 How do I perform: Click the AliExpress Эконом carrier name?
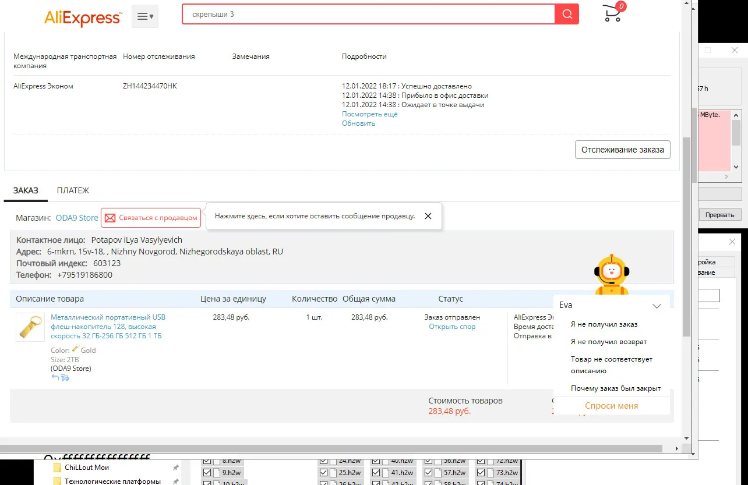(x=43, y=86)
